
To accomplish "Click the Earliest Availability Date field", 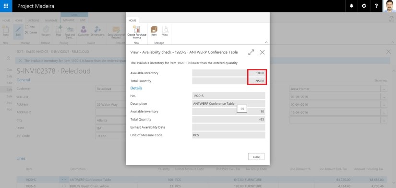I will [x=228, y=127].
